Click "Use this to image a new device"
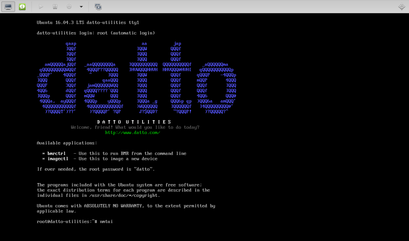The image size is (409, 241). (118, 159)
